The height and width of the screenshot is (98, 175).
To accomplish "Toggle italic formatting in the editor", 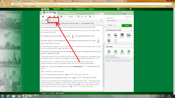I will [x=46, y=17].
